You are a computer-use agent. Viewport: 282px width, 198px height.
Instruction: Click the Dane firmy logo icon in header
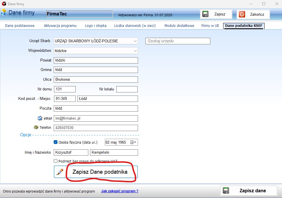4,13
